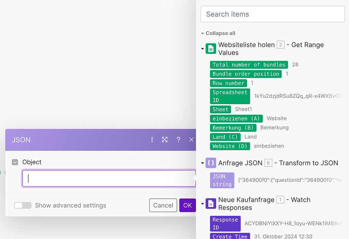Uncheck the Object checkbox
This screenshot has width=349, height=239.
[15, 162]
